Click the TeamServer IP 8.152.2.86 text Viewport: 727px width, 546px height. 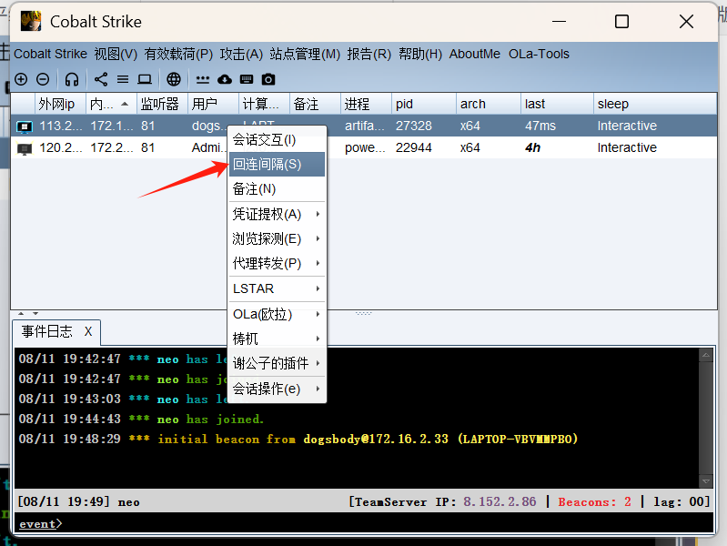point(500,501)
